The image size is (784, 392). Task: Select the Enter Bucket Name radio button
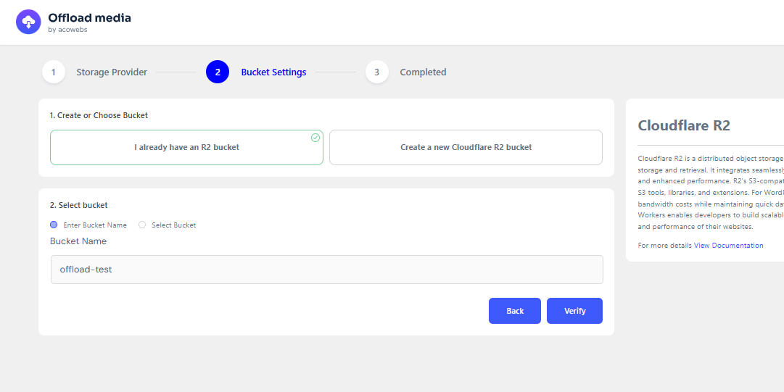[54, 225]
